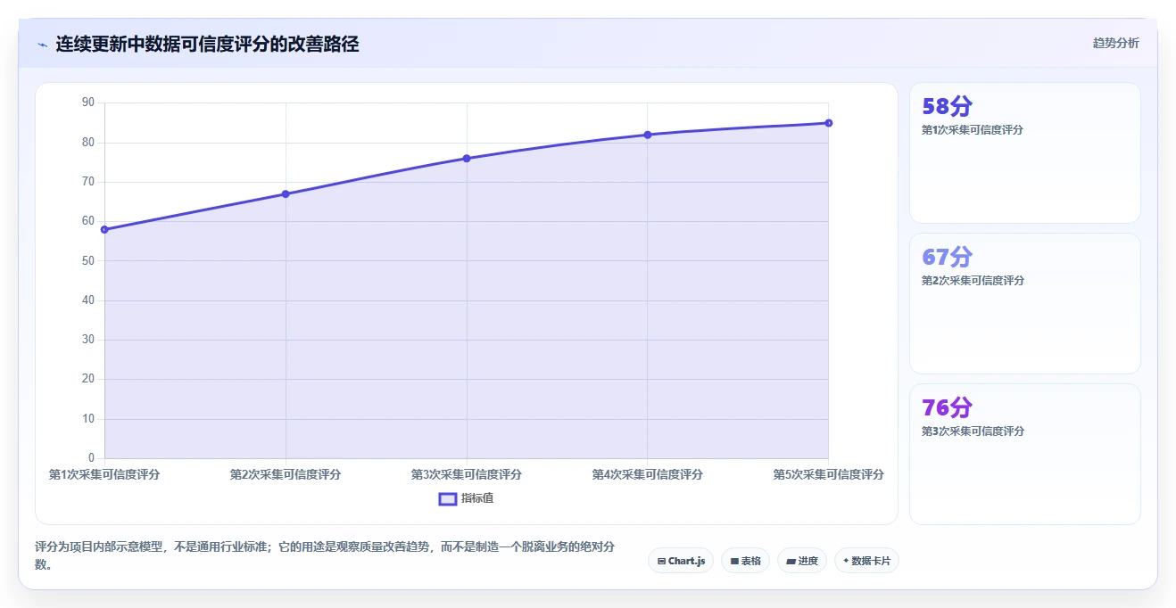Select the 表格 tag pill
This screenshot has width=1176, height=608.
[x=745, y=561]
